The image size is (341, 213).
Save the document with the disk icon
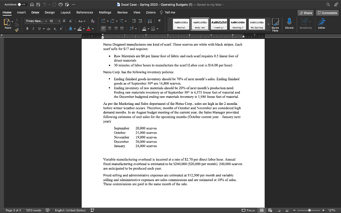click(38, 4)
